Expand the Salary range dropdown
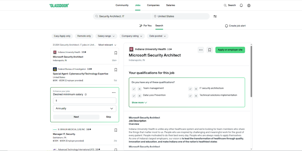Screen dimensions: 302x151 click(x=106, y=36)
